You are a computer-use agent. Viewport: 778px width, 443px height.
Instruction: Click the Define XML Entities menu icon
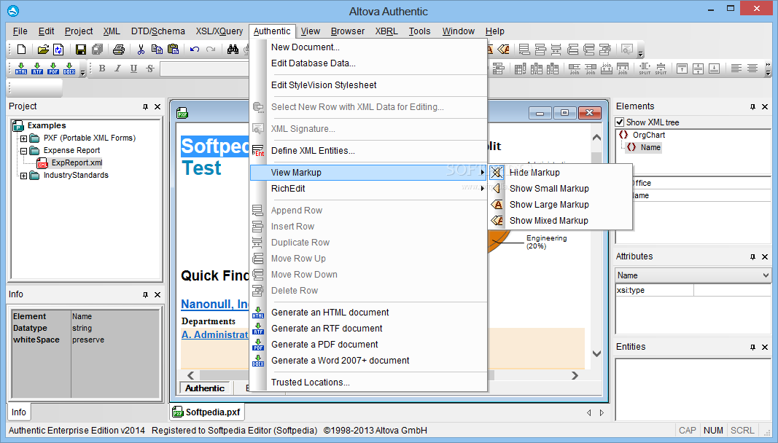coord(258,151)
